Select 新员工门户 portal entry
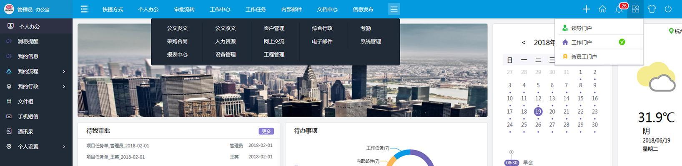682x166 pixels. [599, 56]
